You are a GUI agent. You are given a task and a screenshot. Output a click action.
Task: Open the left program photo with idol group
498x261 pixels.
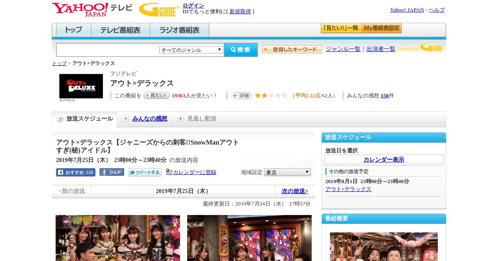pos(118,238)
